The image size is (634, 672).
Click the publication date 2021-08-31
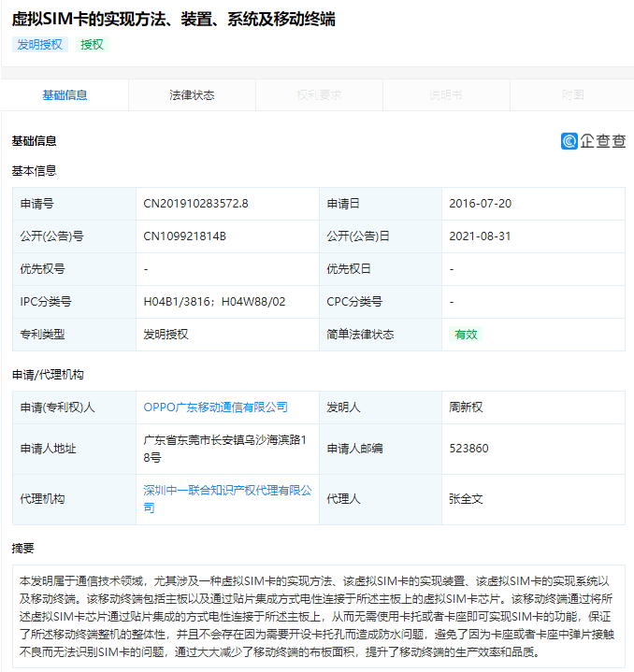pyautogui.click(x=480, y=236)
